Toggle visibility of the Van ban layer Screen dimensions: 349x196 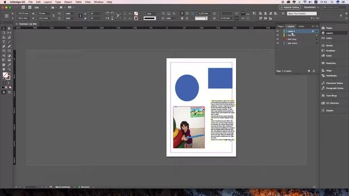(x=278, y=35)
